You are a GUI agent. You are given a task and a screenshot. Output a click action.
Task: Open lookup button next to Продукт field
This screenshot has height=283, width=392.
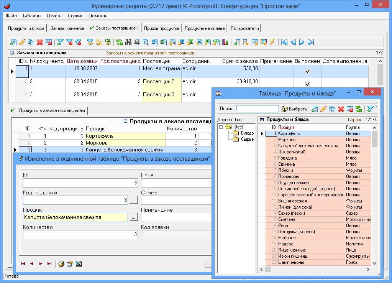pyautogui.click(x=133, y=217)
